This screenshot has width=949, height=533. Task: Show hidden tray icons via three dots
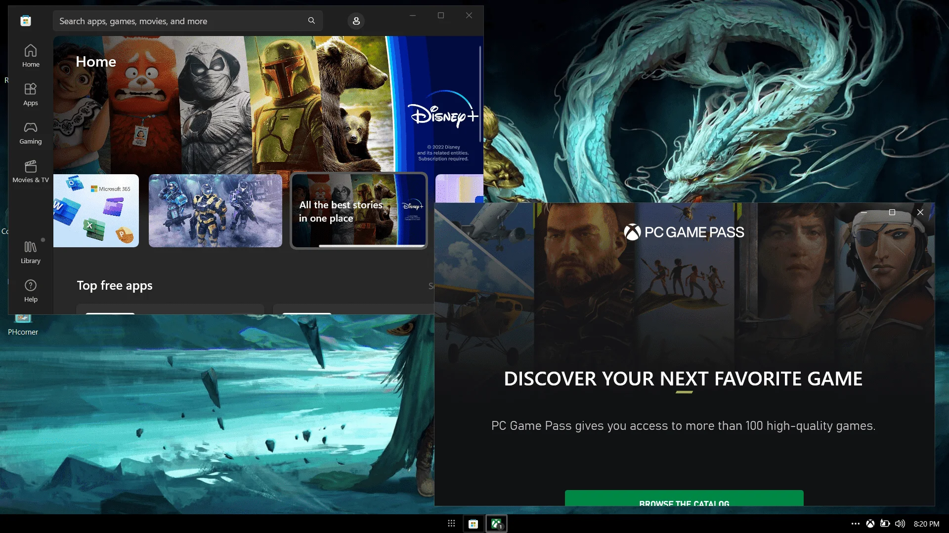pos(856,524)
